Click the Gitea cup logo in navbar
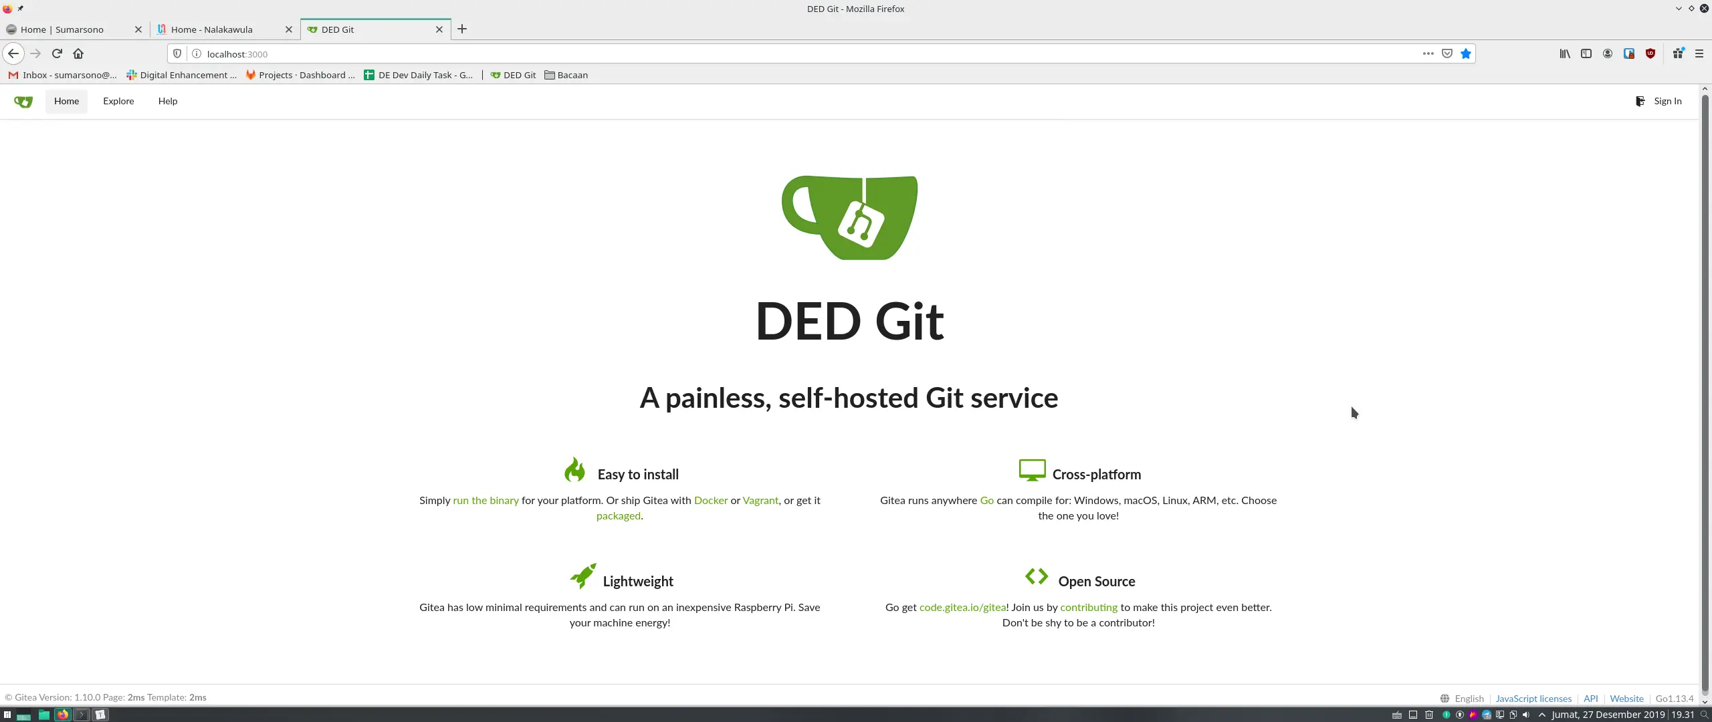 coord(23,102)
